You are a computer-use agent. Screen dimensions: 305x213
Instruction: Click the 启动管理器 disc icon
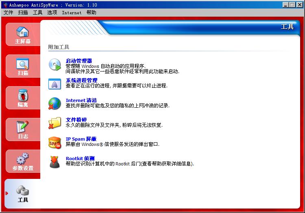coord(54,65)
